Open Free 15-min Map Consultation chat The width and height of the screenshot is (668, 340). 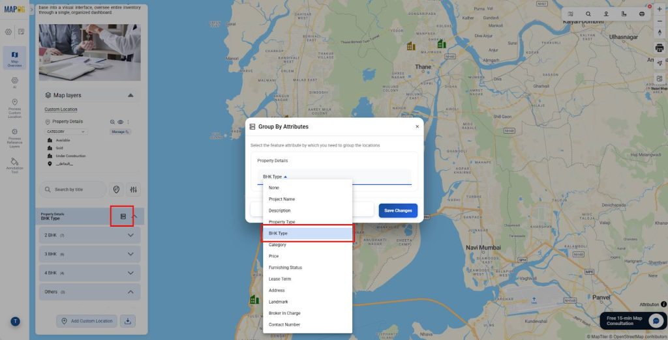[633, 321]
